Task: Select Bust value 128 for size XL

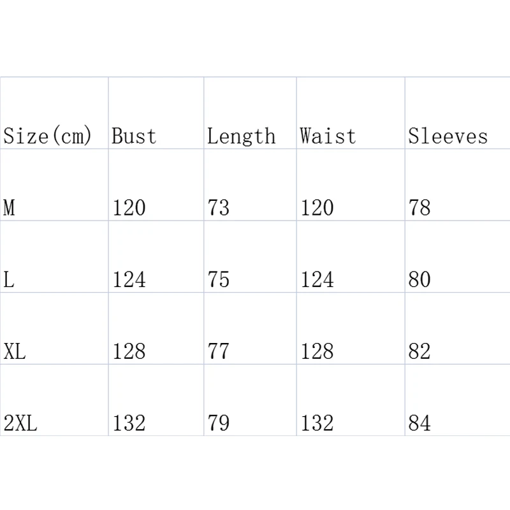Action: coord(129,351)
